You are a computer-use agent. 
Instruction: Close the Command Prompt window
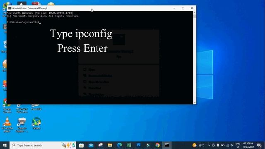[192, 8]
